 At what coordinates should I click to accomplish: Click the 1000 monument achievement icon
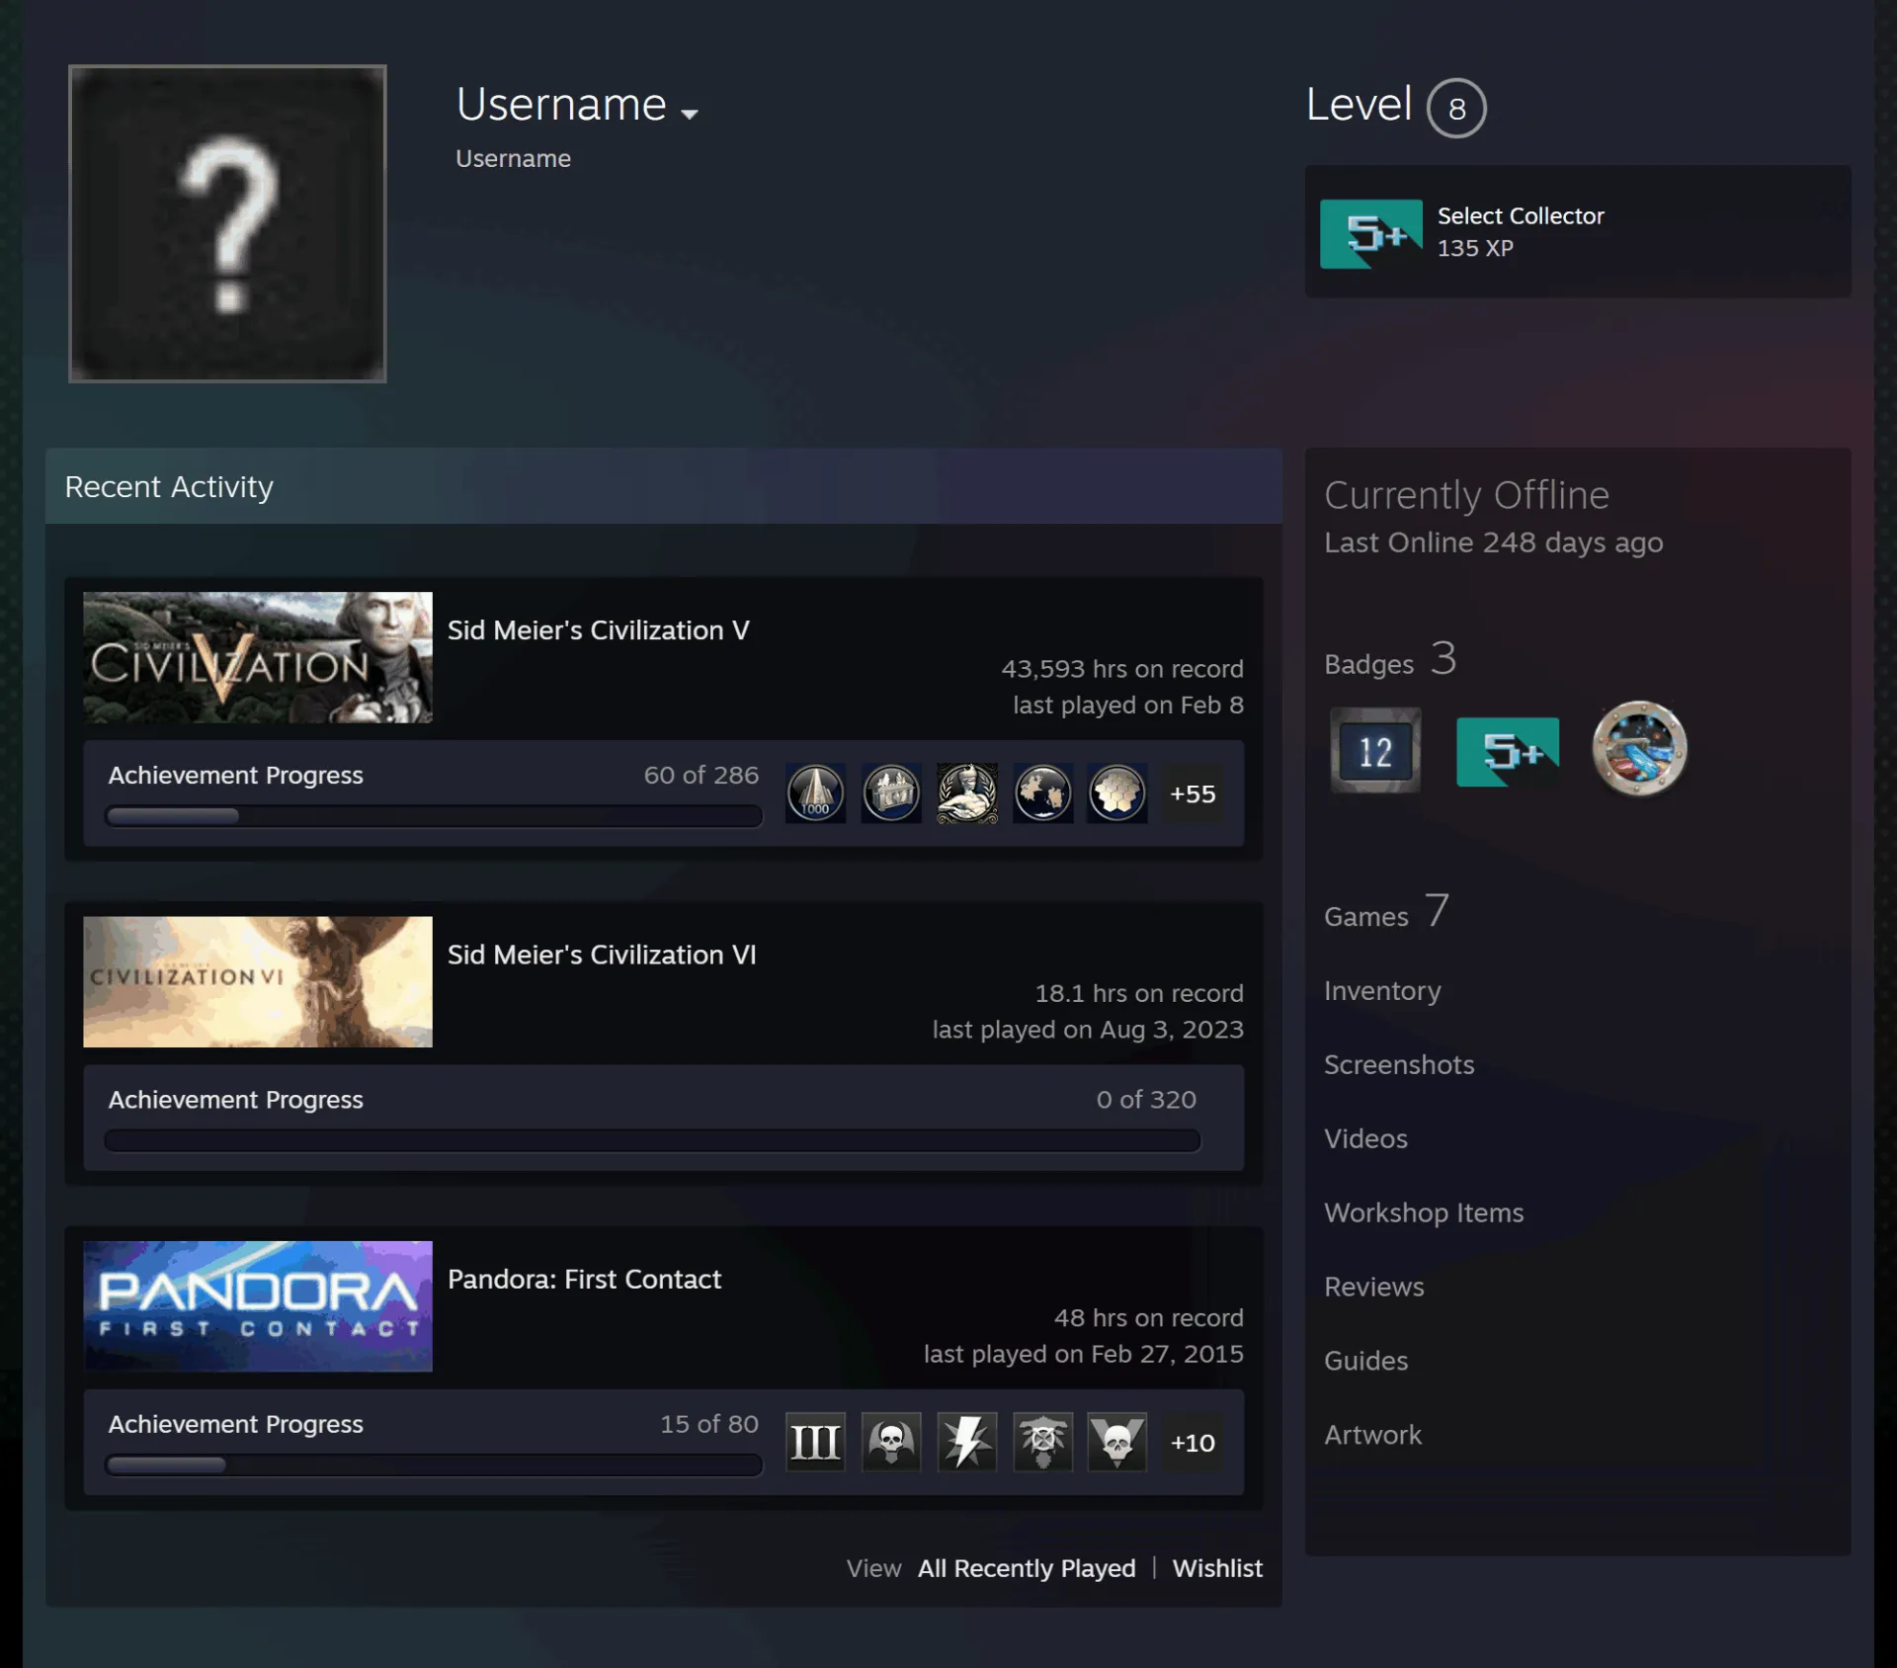[815, 793]
